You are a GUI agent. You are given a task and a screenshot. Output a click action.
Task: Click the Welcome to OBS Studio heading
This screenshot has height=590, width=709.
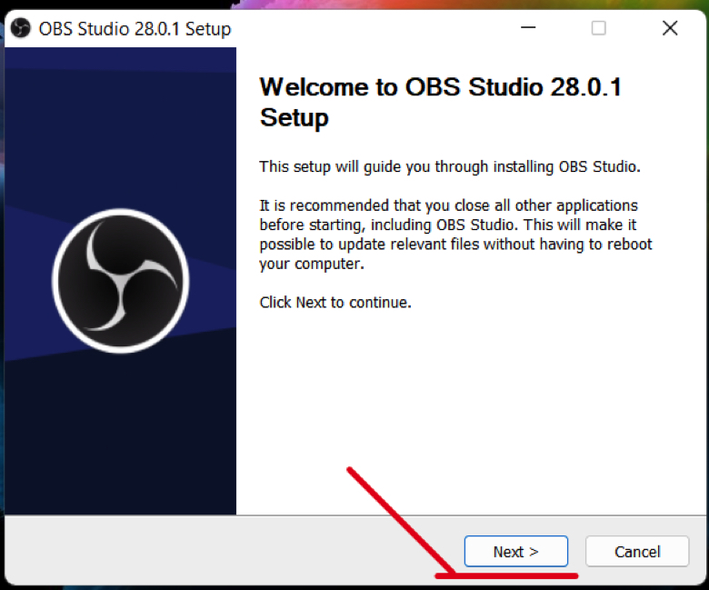click(x=441, y=102)
